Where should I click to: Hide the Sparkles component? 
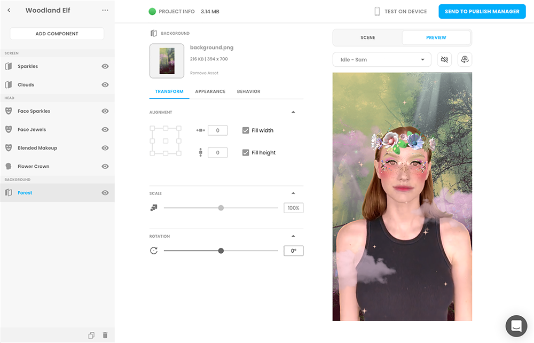105,66
